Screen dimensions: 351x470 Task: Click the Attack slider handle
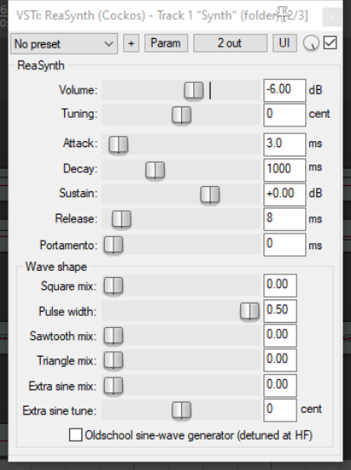(x=119, y=145)
